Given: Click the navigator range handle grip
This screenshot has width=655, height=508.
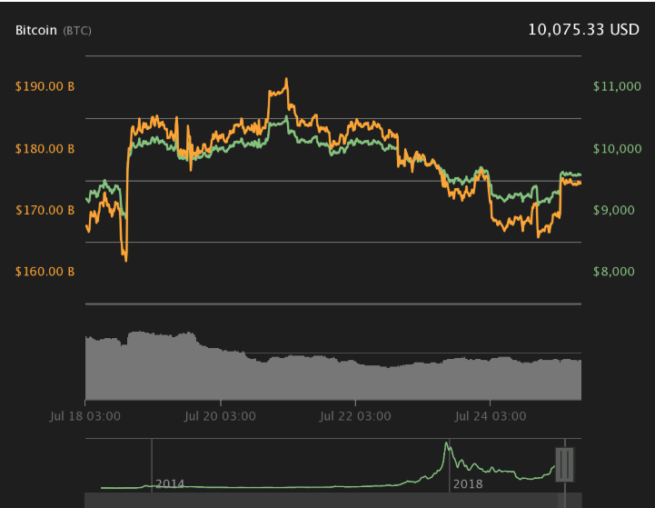Looking at the screenshot, I should 566,463.
